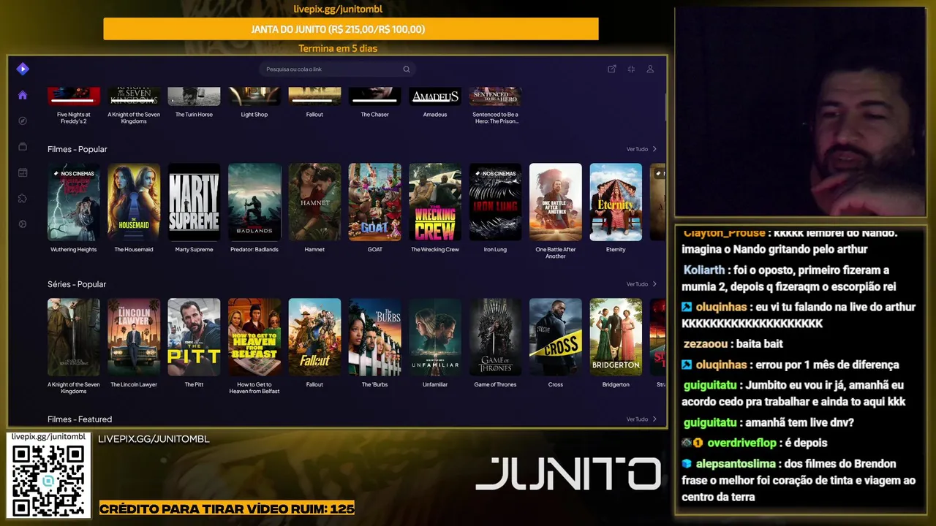Image resolution: width=936 pixels, height=526 pixels.
Task: Select How to Get to Heaven from Belfast poster
Action: point(254,338)
